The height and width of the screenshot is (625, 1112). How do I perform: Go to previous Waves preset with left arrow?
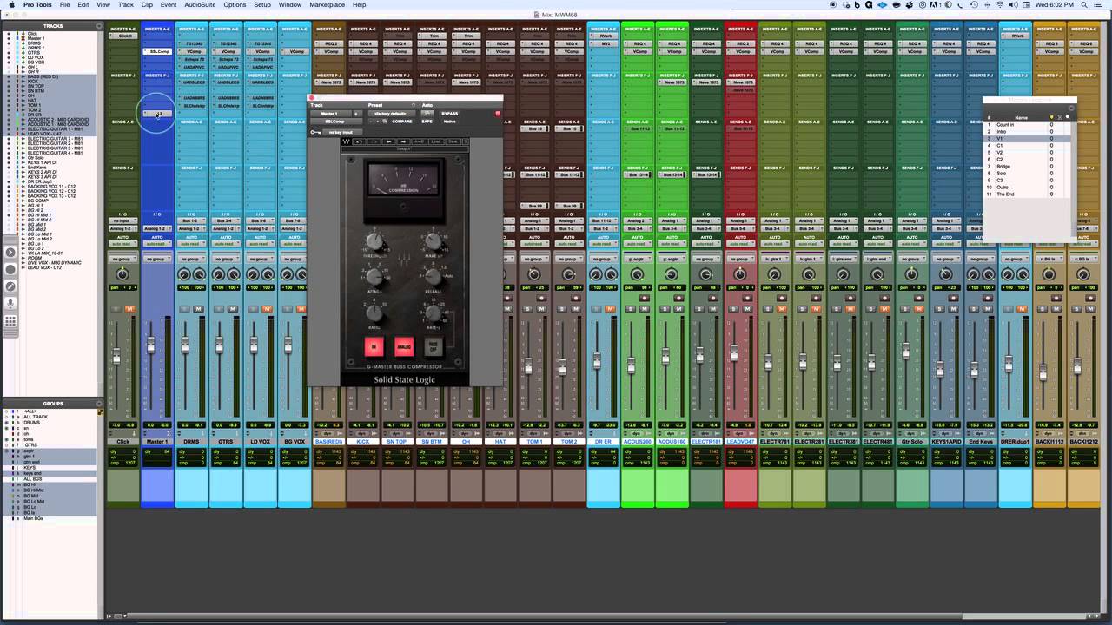tap(389, 141)
